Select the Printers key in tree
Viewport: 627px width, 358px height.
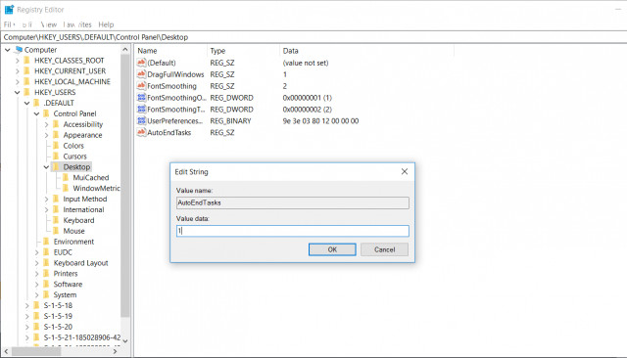pos(66,273)
